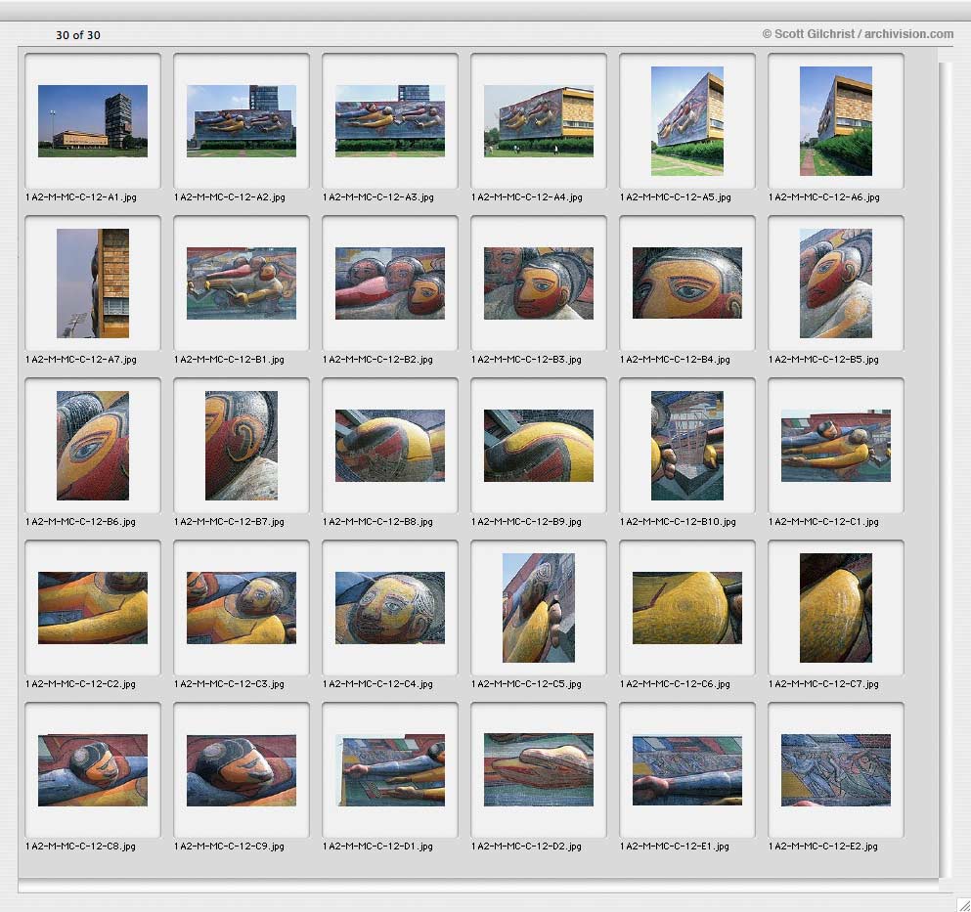Open thumbnail 1A2-M-MC-C-12-A7.jpg
The height and width of the screenshot is (912, 971).
93,282
